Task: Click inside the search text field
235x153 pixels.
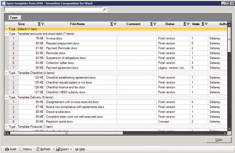Action: tap(53, 9)
